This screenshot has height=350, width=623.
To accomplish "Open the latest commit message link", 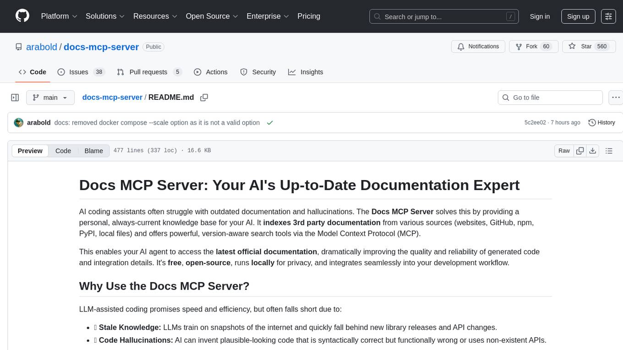I will [157, 123].
